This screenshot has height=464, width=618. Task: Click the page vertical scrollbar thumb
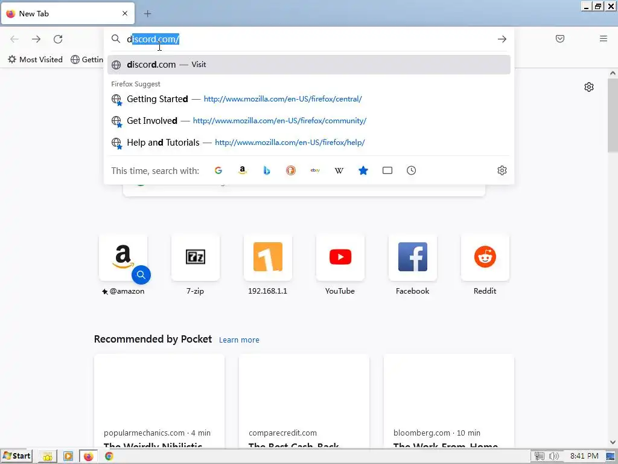click(x=613, y=115)
